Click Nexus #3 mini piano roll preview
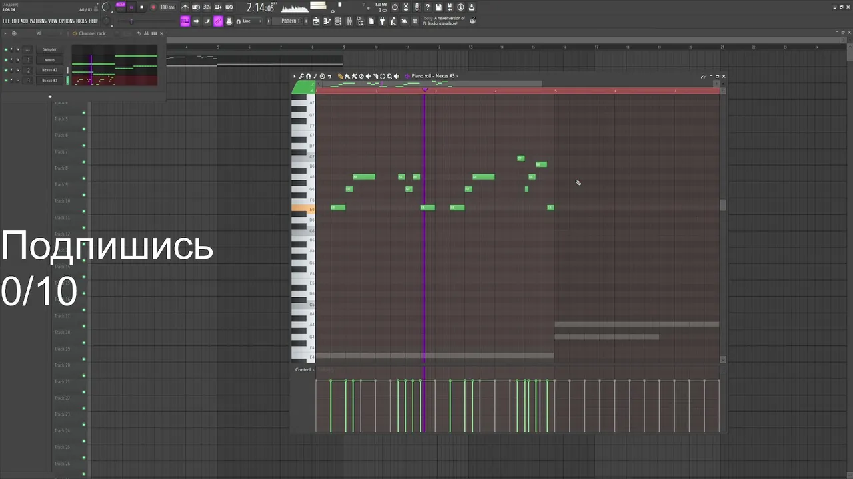The image size is (853, 479). (115, 80)
